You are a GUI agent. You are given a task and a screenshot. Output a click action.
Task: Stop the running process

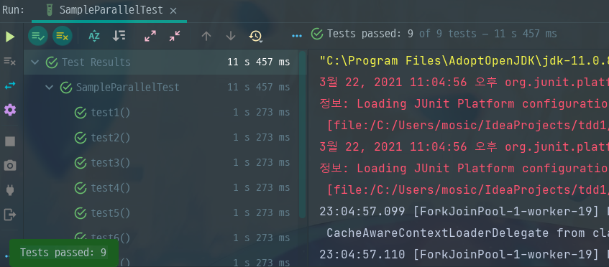(x=10, y=141)
